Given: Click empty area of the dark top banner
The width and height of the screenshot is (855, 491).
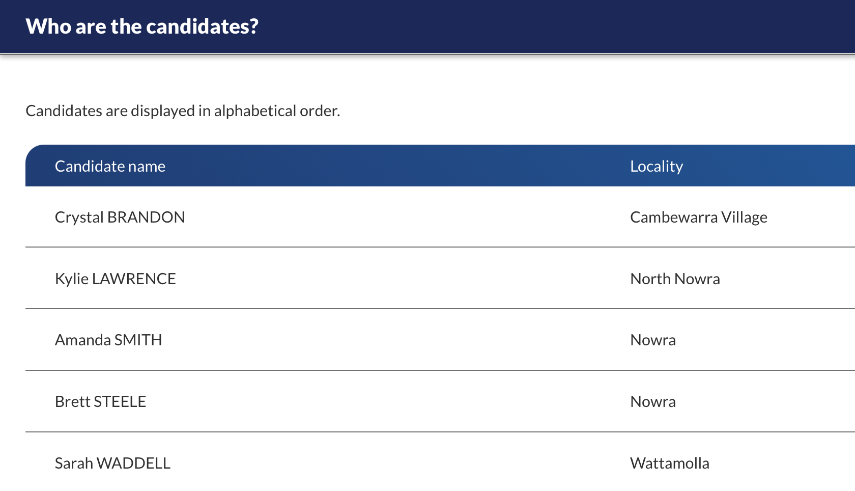Looking at the screenshot, I should click(x=560, y=26).
